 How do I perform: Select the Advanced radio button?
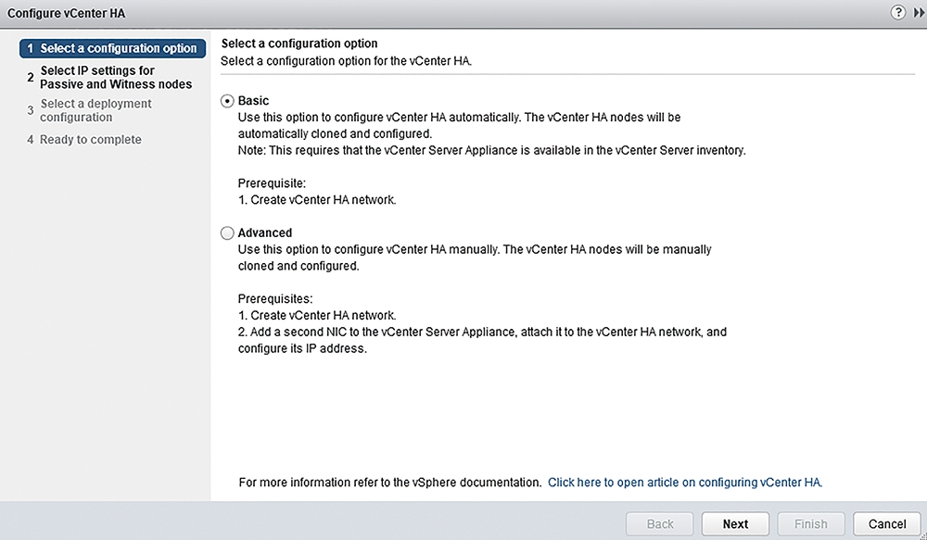pyautogui.click(x=227, y=233)
